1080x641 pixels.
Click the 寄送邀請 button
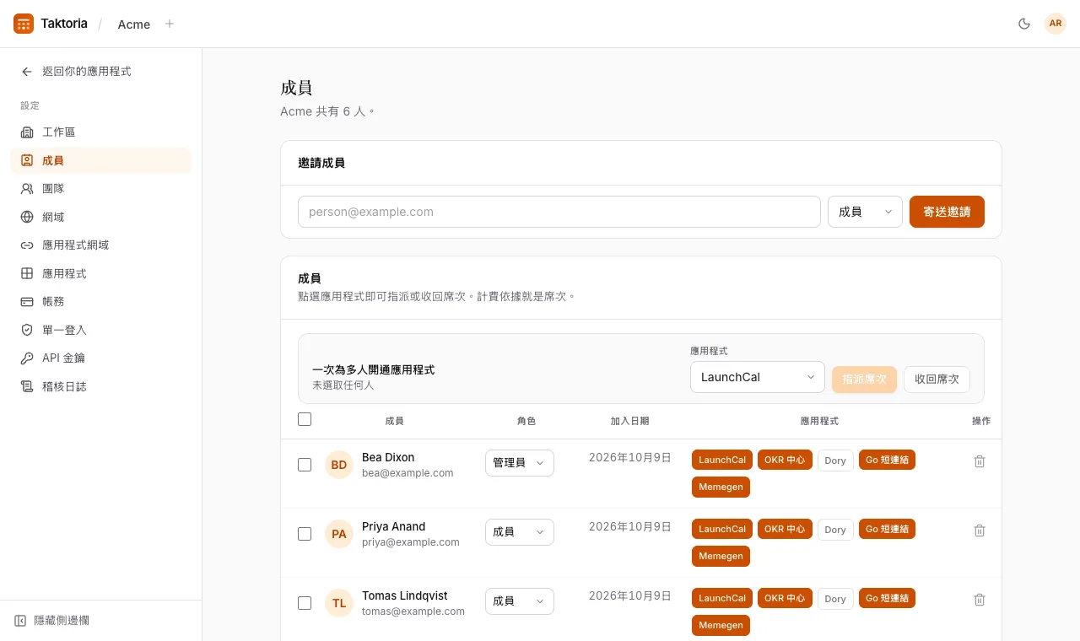(947, 212)
